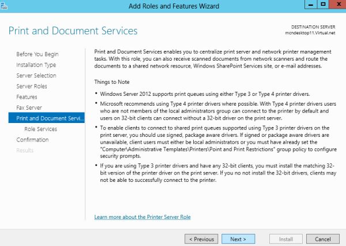This screenshot has height=246, width=346.
Task: Click the 32-bit clients printer driver note
Action: click(x=218, y=173)
